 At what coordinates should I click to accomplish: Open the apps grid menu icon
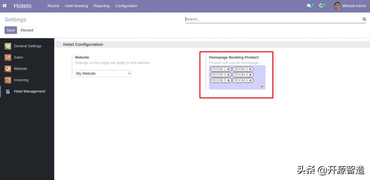(5, 6)
